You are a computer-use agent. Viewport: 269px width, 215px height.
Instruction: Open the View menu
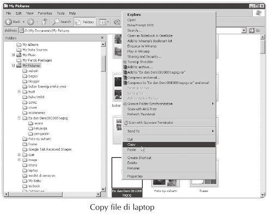pos(30,13)
